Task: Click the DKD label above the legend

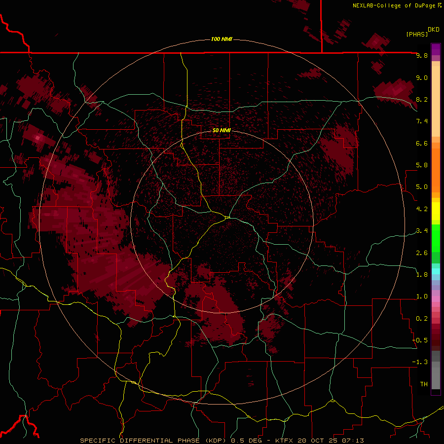Action: tap(434, 30)
